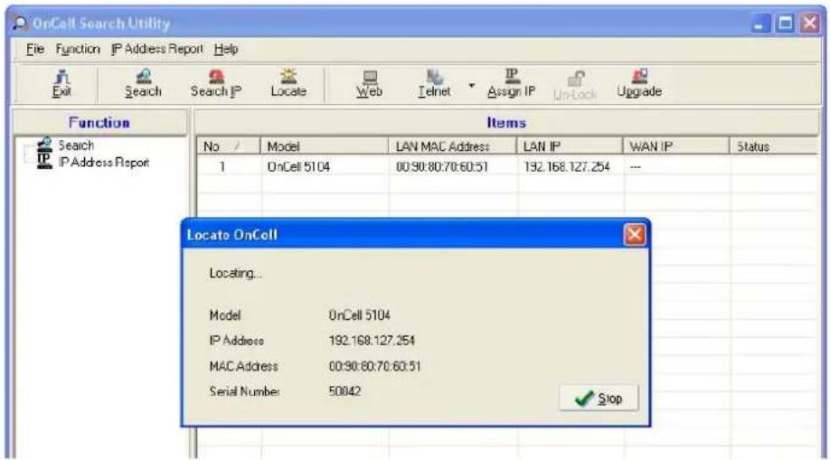Maximize the OnCell Search Utility window

[x=786, y=23]
